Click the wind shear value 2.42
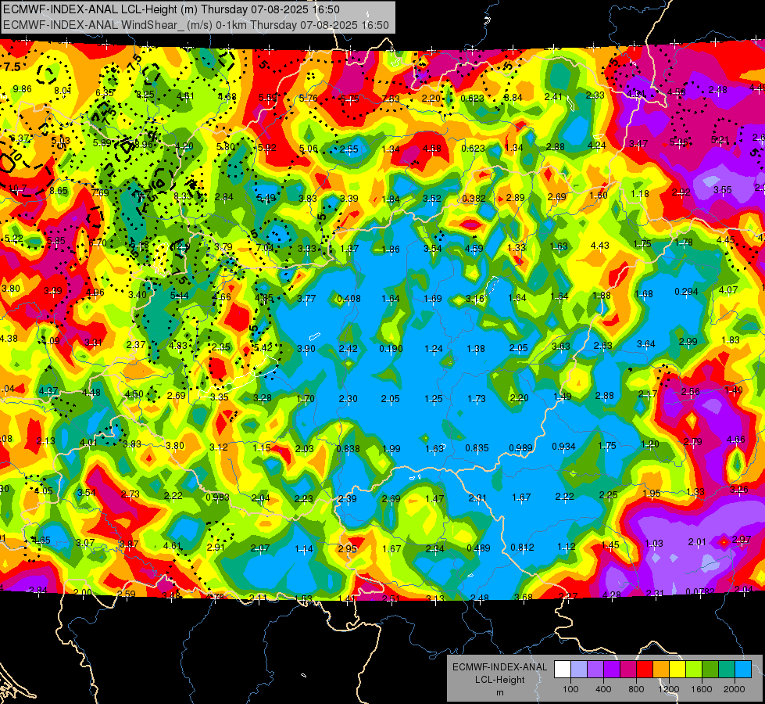Screen dimensions: 765x704 (x=349, y=349)
